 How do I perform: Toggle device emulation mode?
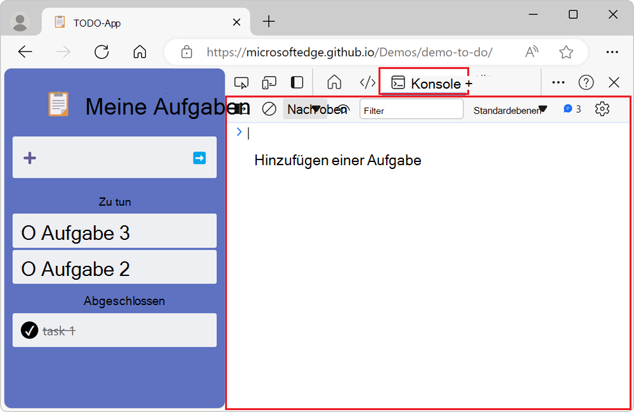269,82
